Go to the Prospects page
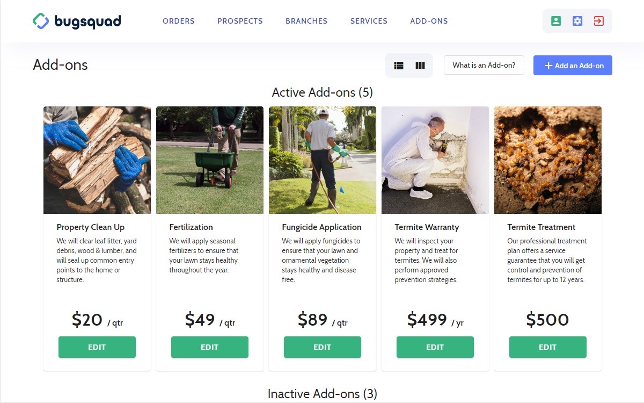 click(240, 21)
